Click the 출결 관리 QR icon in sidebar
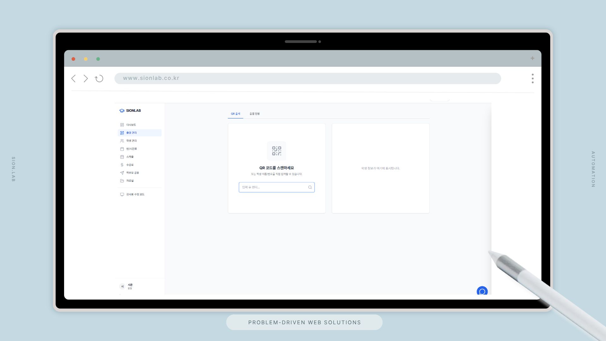This screenshot has width=606, height=341. point(122,133)
